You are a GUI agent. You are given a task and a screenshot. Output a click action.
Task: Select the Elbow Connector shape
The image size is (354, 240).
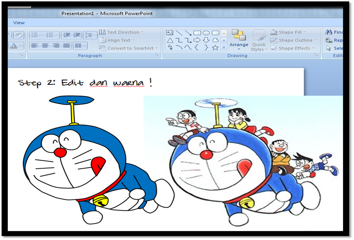[179, 40]
